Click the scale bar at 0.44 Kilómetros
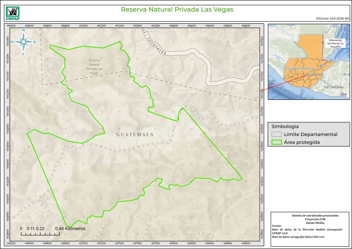This screenshot has height=249, width=352. click(70, 228)
